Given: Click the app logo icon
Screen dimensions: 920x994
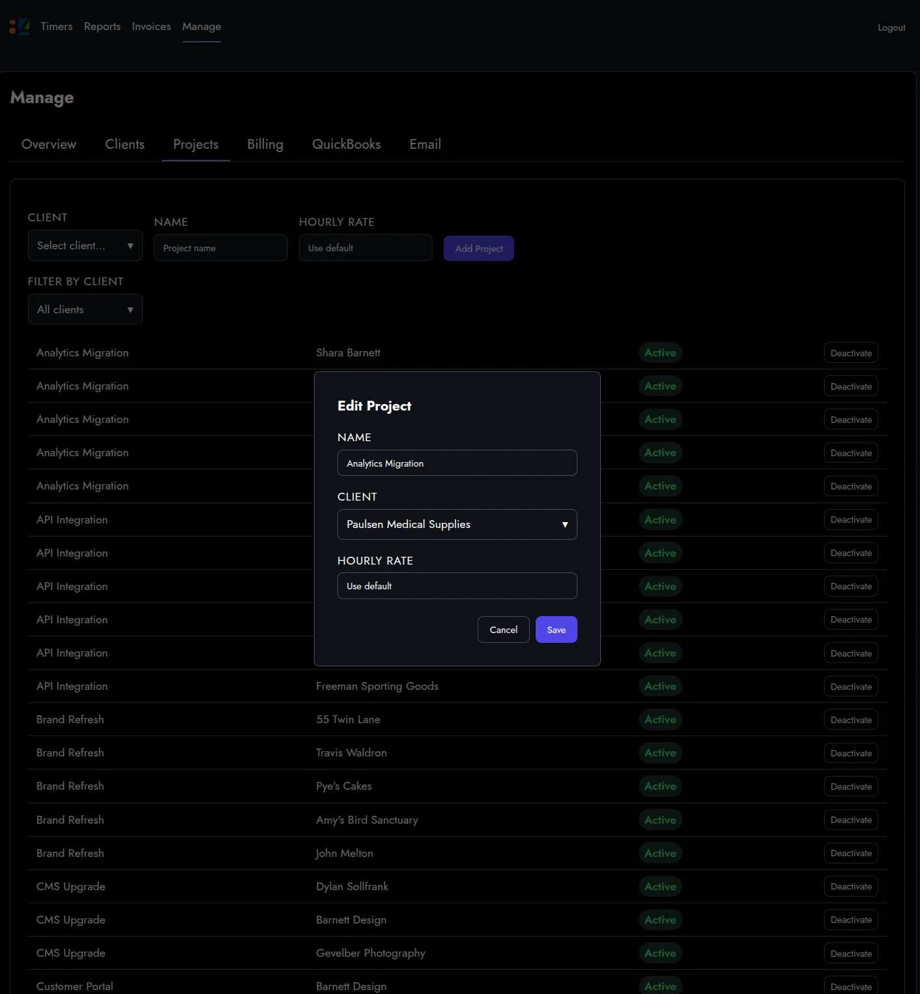Looking at the screenshot, I should click(x=19, y=27).
